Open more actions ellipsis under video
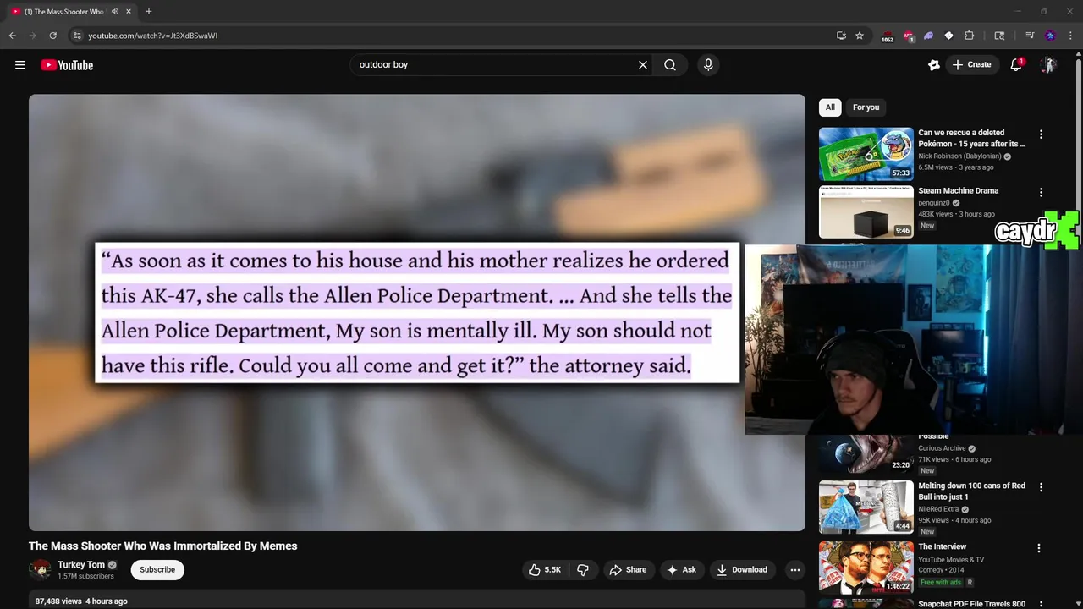 [794, 570]
